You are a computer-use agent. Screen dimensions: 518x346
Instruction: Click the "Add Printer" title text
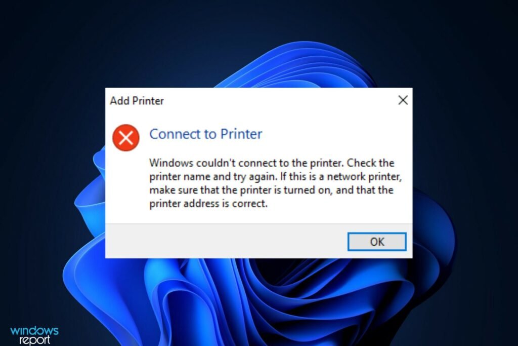(137, 101)
